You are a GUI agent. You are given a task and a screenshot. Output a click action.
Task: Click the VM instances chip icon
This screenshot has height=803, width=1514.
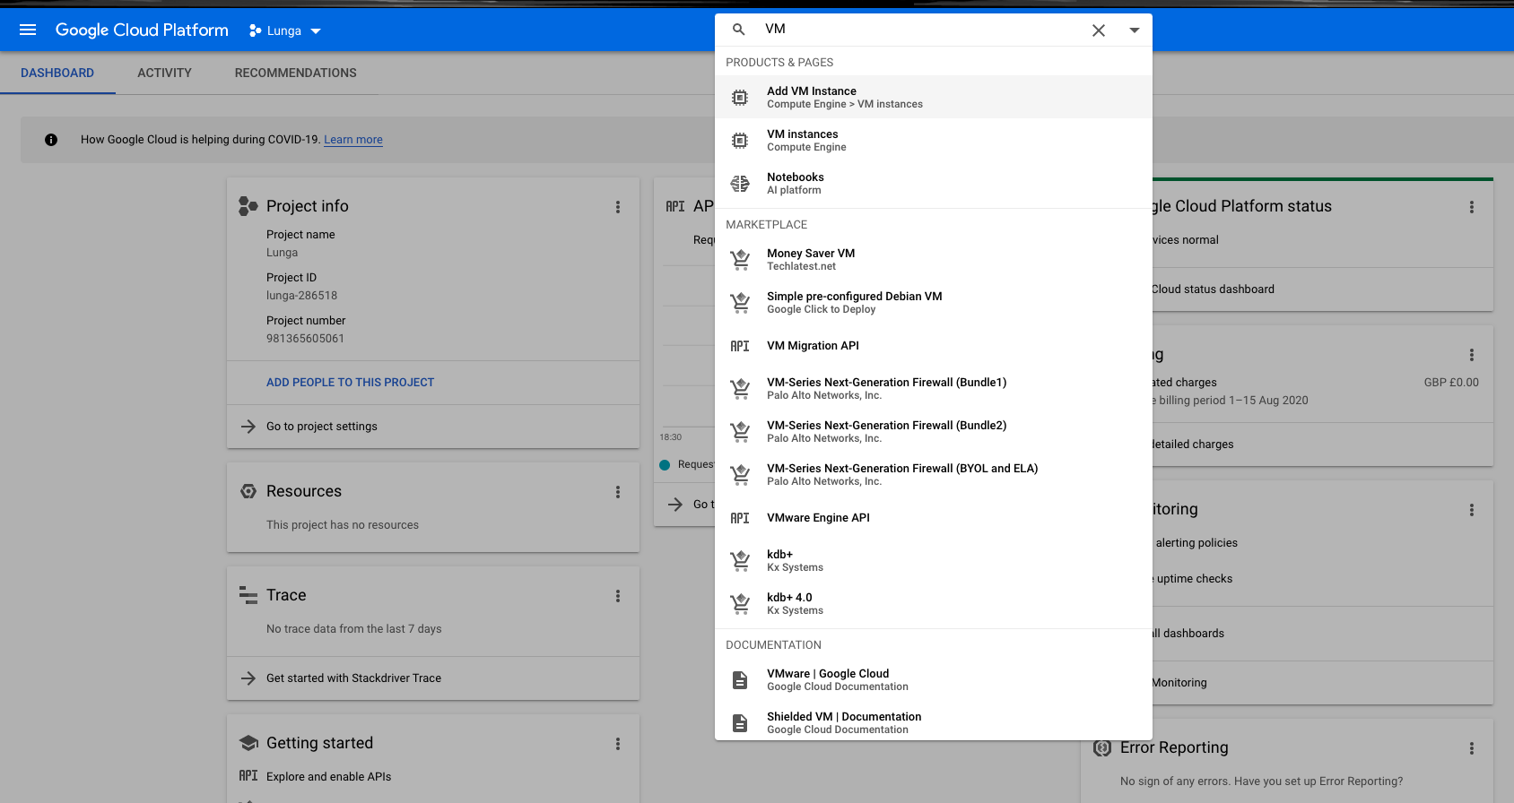[x=740, y=141]
